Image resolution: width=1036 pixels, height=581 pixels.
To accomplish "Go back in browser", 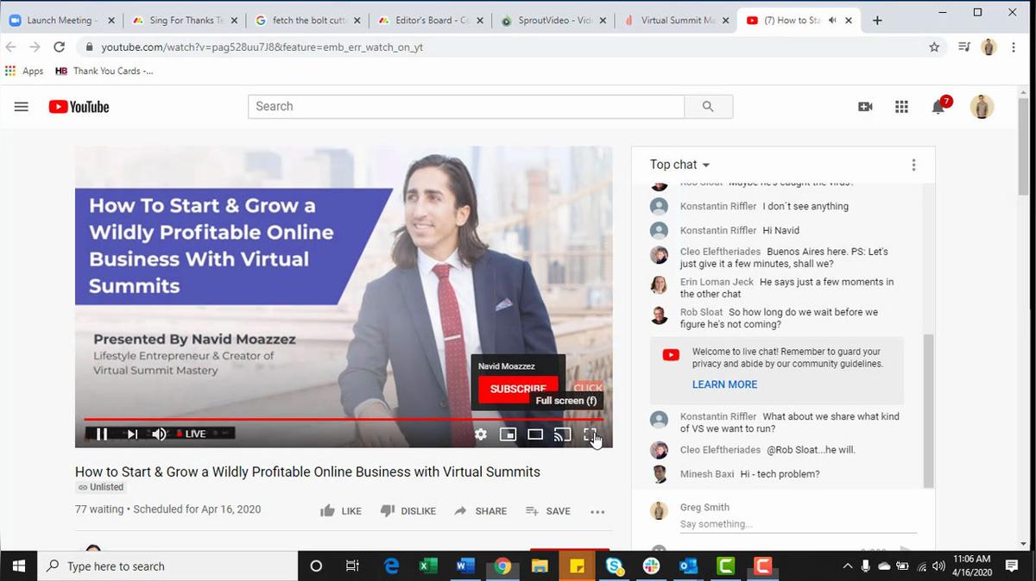I will point(11,47).
